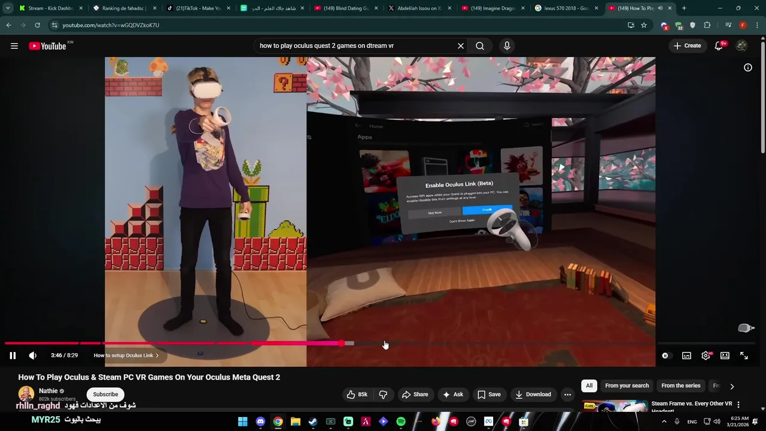Dislike the video
Image resolution: width=766 pixels, height=431 pixels.
[383, 394]
